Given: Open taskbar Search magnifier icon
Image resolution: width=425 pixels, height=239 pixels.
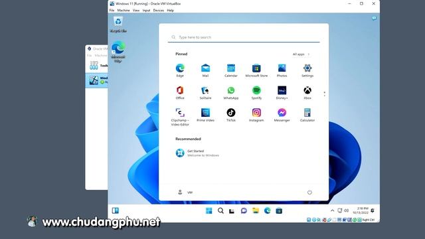Looking at the screenshot, I should [220, 210].
